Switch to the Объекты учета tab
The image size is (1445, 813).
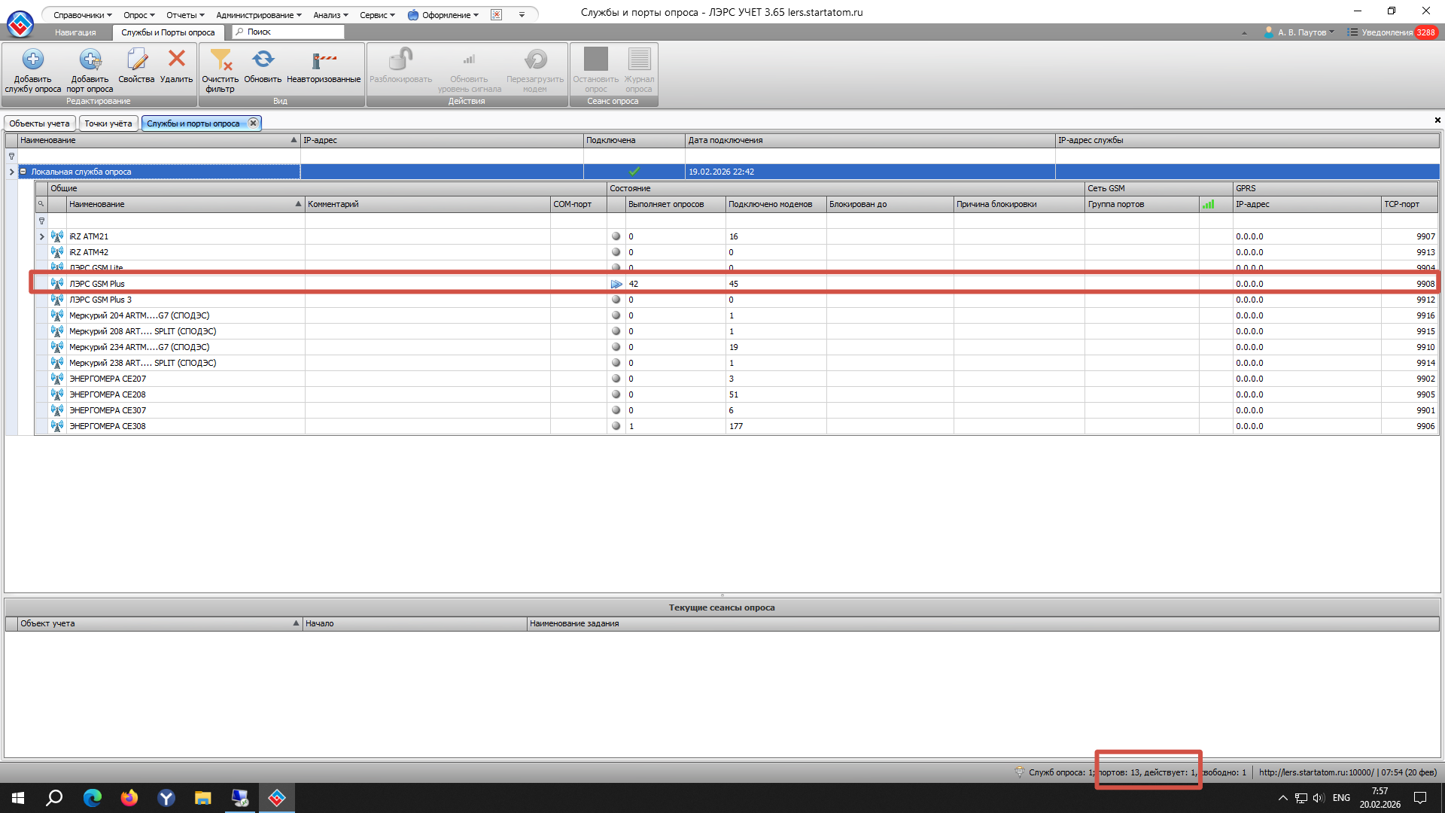coord(39,123)
